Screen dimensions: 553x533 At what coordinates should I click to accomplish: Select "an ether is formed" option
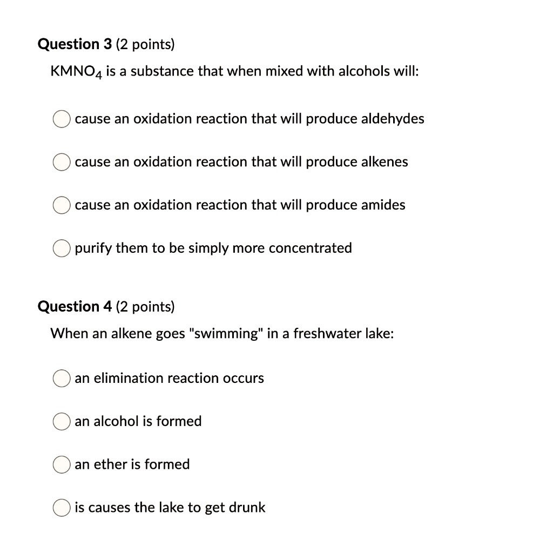(x=62, y=464)
